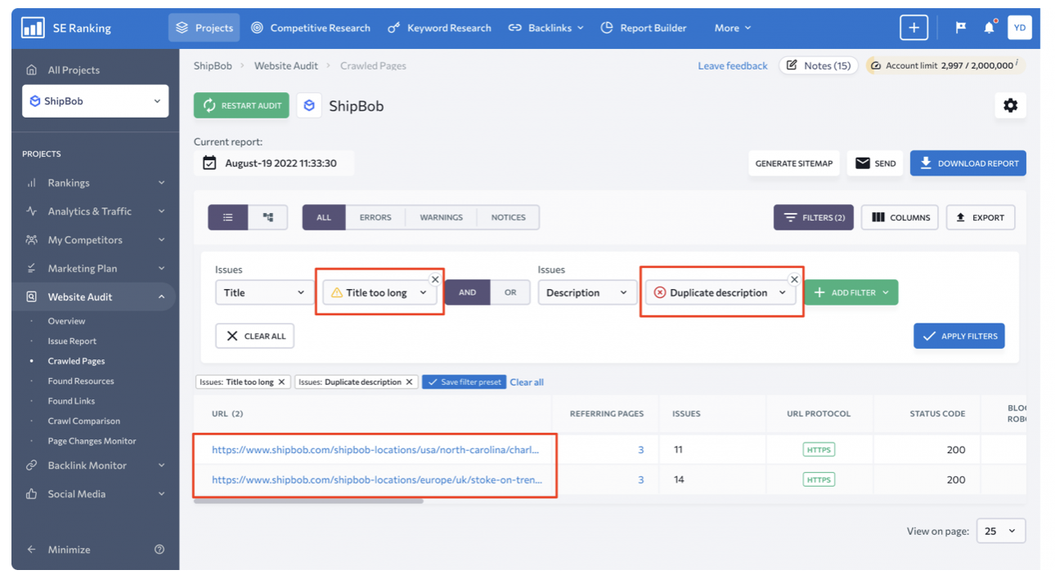Toggle the AND filter operator

coord(467,292)
